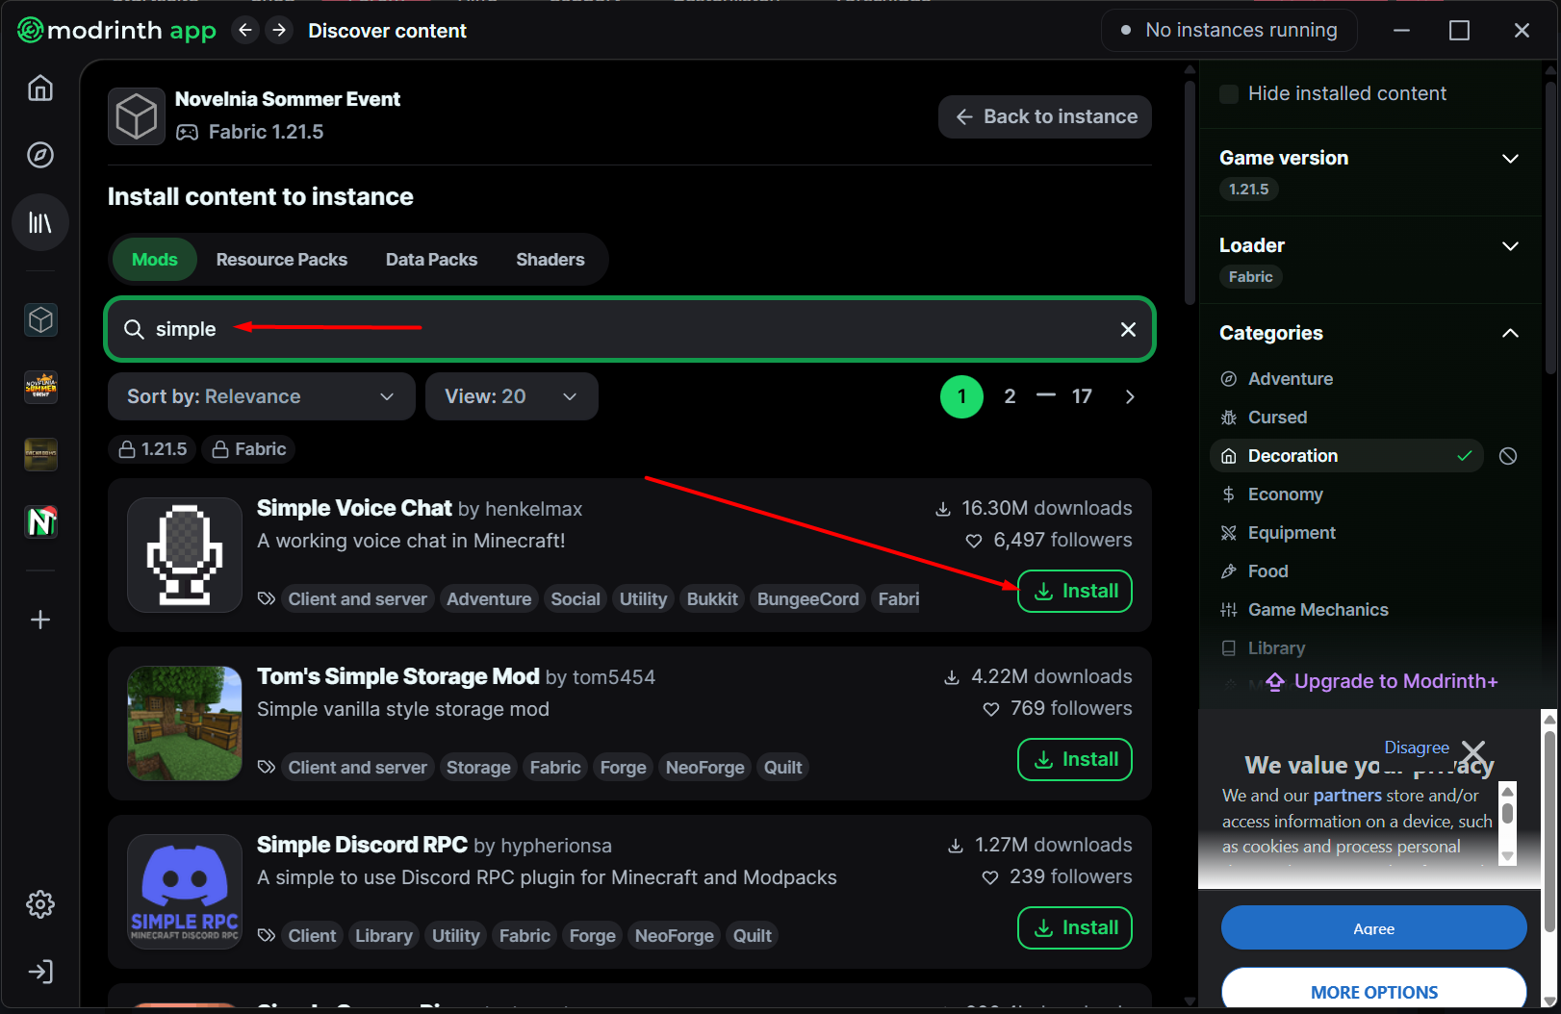Image resolution: width=1561 pixels, height=1014 pixels.
Task: Click the filter sidebar scrollbar
Action: click(1550, 229)
